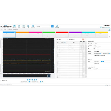Viewport: 111px width, 111px height.
Task: Click the back arrow beside the trend title
Action: click(x=1, y=30)
